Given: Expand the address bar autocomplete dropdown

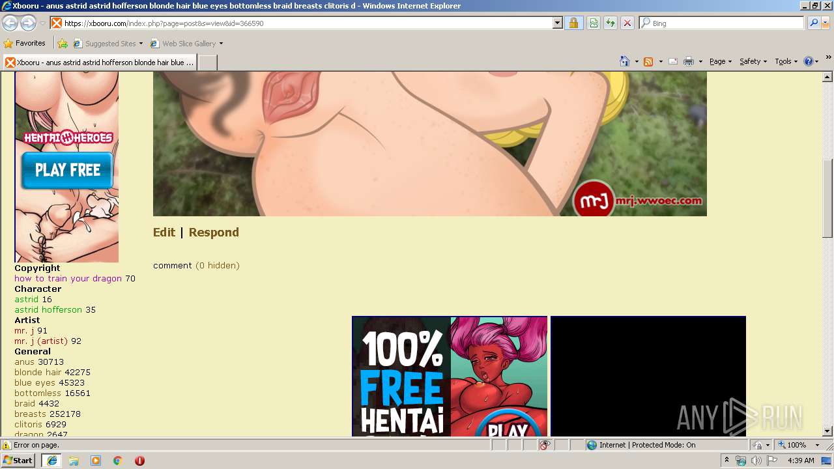Looking at the screenshot, I should point(558,23).
